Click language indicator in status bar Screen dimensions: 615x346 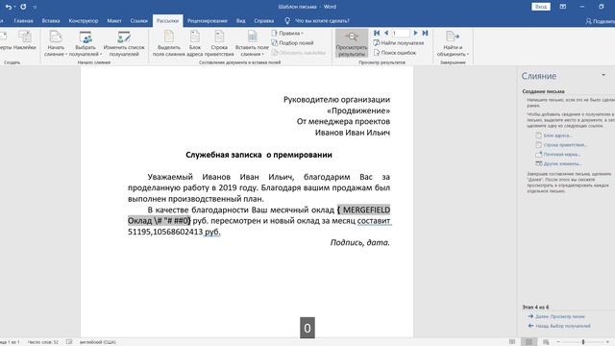(98, 342)
